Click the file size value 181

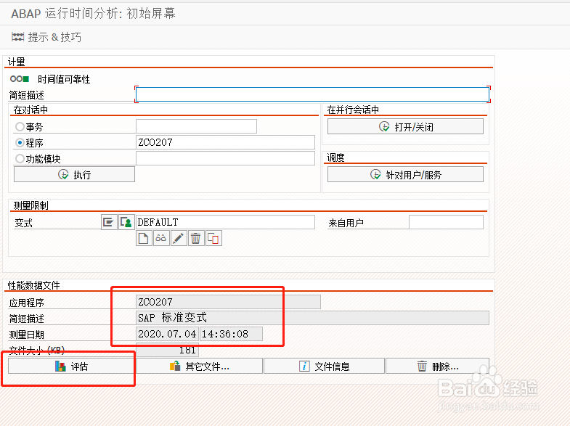[167, 350]
